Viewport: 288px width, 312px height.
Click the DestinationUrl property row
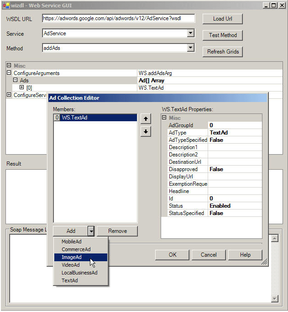coord(215,162)
